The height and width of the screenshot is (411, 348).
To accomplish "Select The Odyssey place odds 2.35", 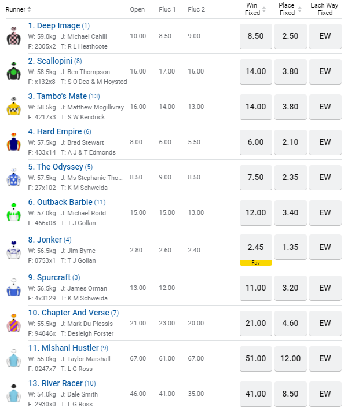I will [290, 177].
